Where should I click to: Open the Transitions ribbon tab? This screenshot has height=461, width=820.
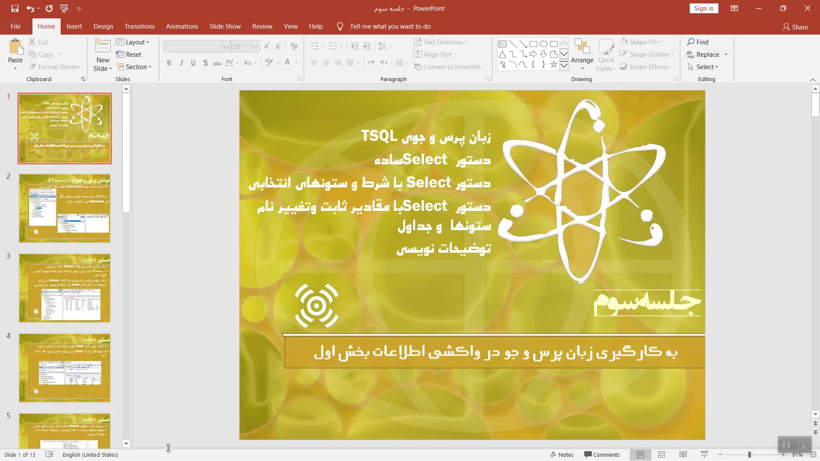pyautogui.click(x=139, y=26)
